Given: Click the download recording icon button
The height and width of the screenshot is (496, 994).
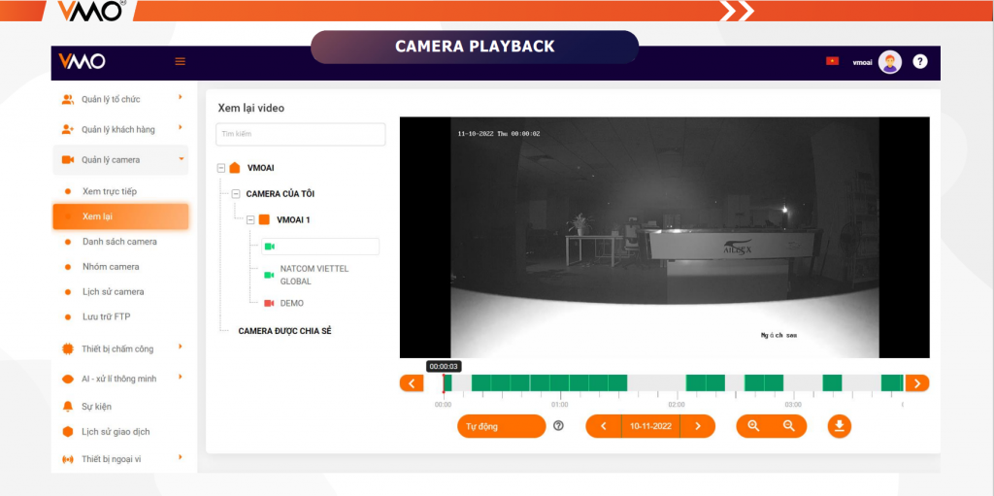Looking at the screenshot, I should [x=840, y=426].
